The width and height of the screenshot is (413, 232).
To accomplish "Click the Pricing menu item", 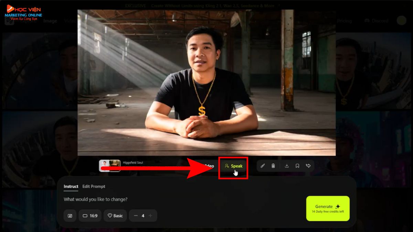I will click(344, 21).
